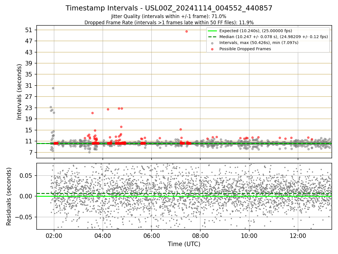Click the 'Residuals (seconds)' y-axis label
338x254 pixels.
9,196
